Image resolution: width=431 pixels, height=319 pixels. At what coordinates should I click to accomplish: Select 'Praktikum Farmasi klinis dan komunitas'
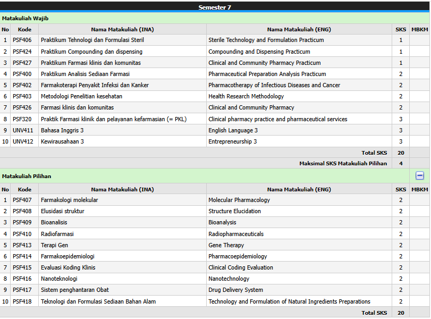(91, 63)
